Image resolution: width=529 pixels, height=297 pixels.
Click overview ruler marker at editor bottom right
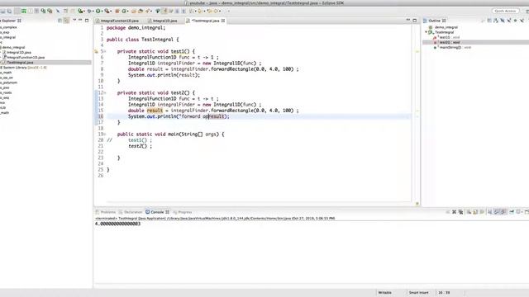tap(417, 204)
